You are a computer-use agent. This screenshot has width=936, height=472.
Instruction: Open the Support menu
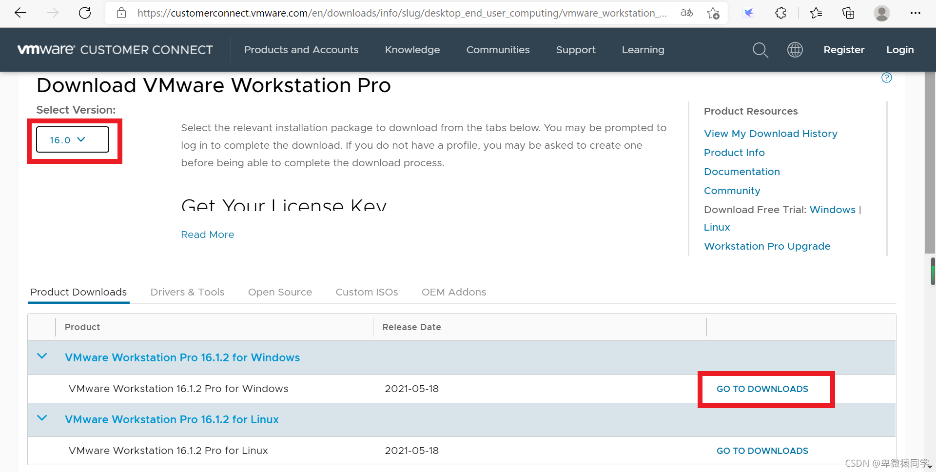tap(576, 50)
